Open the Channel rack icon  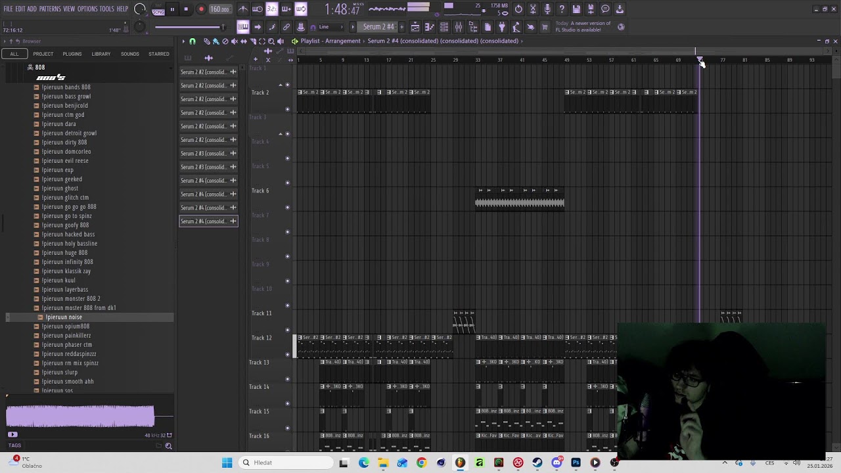(444, 27)
